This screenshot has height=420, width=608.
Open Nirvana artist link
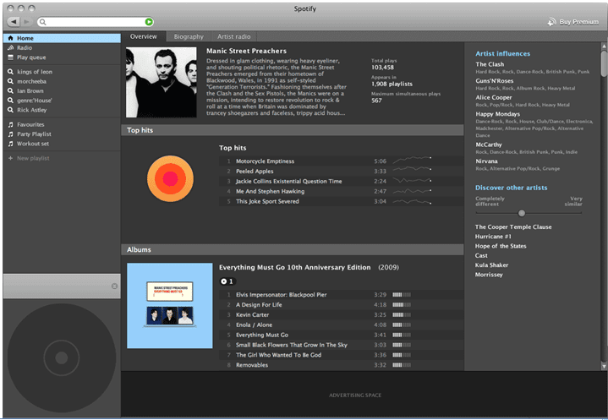pos(486,161)
